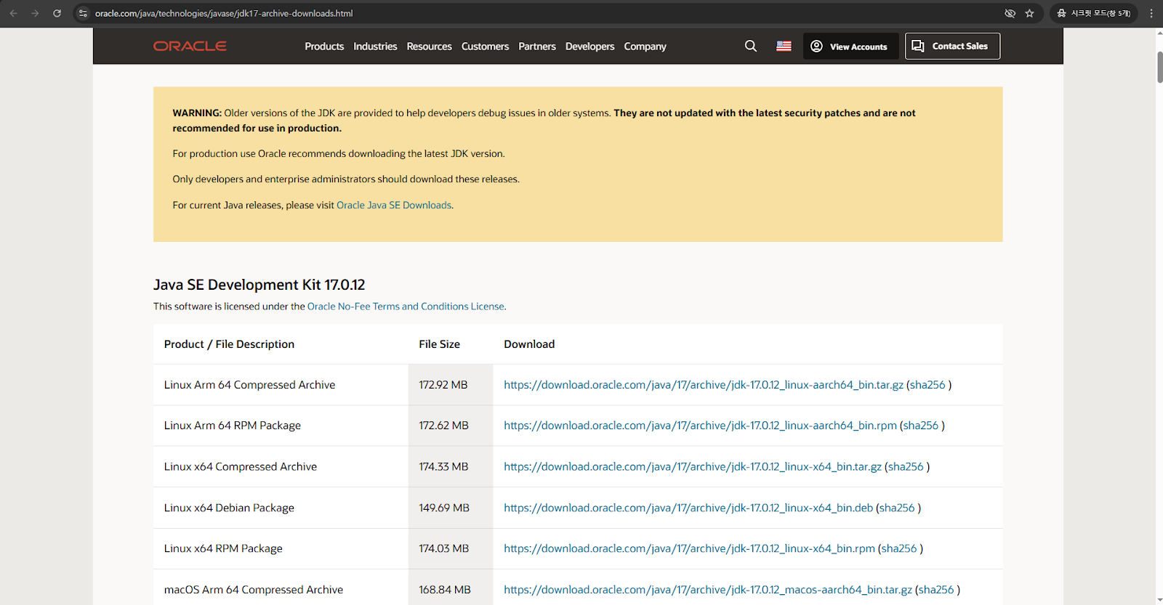Select the 'Linux x64 Debian Package' text
The height and width of the screenshot is (605, 1163).
pos(229,508)
